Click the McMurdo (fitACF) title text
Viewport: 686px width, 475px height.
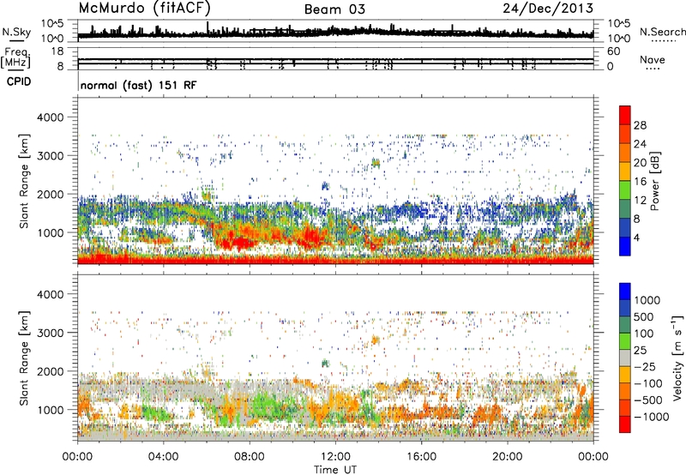[x=144, y=8]
